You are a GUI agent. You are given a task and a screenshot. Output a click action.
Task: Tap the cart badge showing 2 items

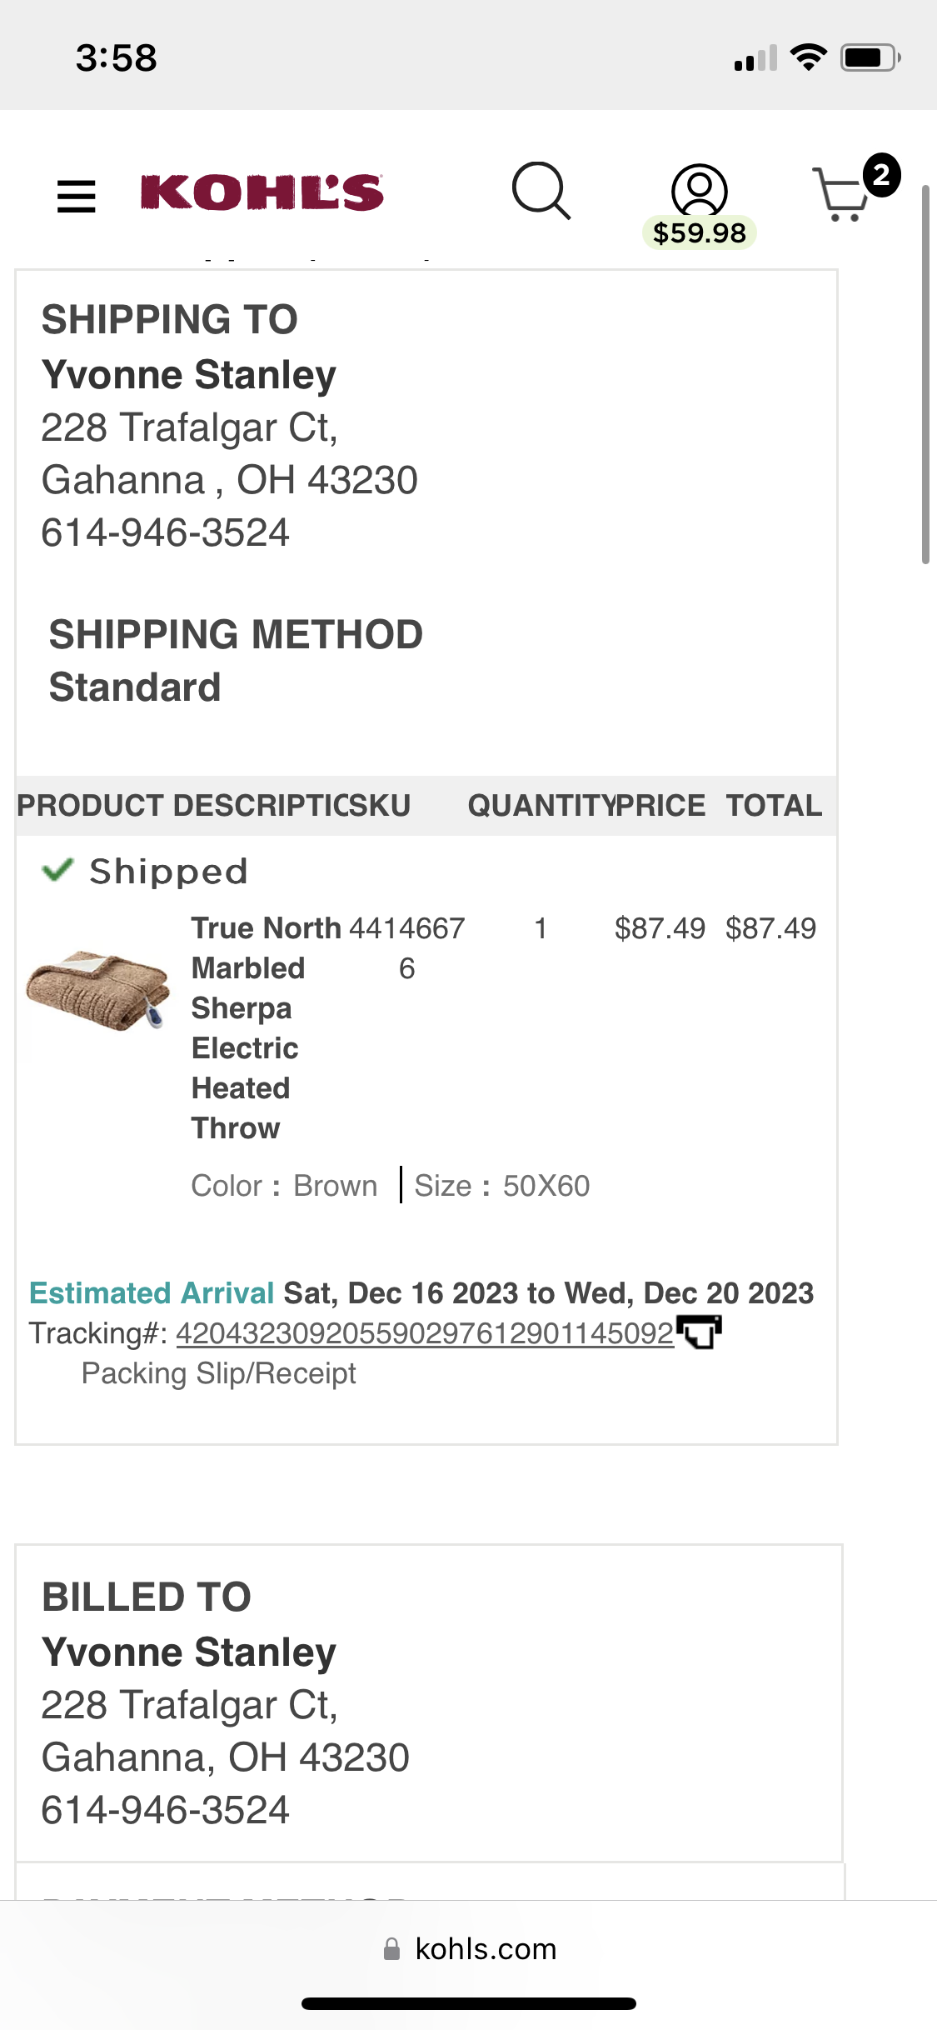point(881,175)
